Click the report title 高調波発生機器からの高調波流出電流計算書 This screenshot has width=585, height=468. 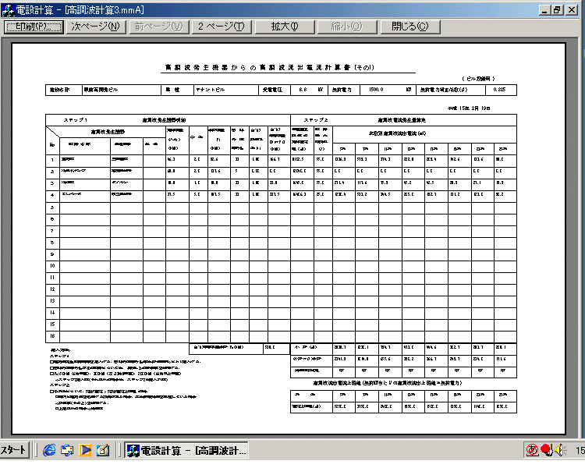point(258,68)
